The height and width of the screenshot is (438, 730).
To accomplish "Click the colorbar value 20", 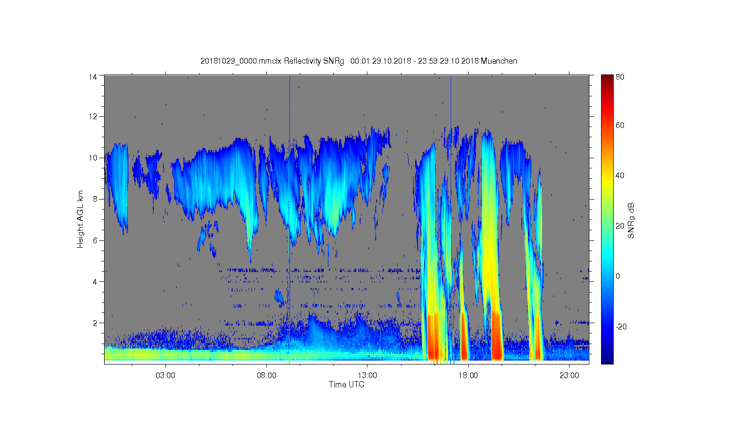I will (620, 226).
